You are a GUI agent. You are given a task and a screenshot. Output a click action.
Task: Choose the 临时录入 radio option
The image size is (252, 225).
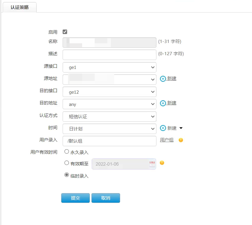pyautogui.click(x=67, y=175)
